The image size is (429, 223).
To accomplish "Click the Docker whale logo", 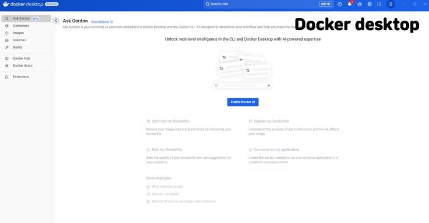I will pyautogui.click(x=6, y=4).
